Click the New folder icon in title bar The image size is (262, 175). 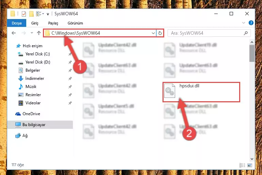pyautogui.click(x=31, y=14)
